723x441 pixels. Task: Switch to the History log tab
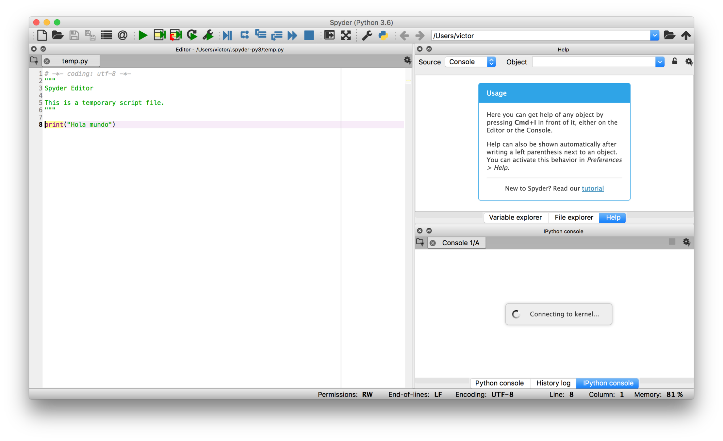pos(553,383)
